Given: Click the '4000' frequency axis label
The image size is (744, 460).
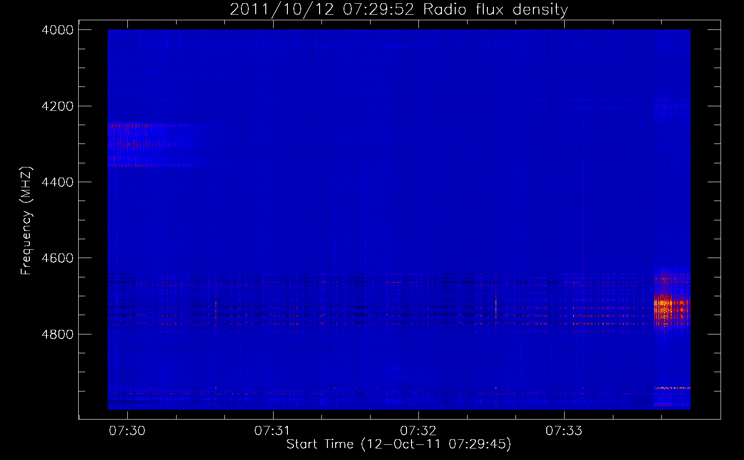Looking at the screenshot, I should tap(57, 30).
